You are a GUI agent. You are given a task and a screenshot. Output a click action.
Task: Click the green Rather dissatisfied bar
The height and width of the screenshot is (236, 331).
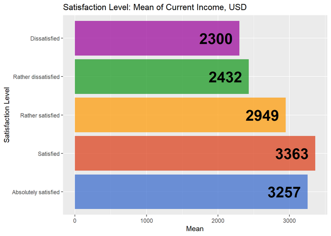pyautogui.click(x=137, y=77)
